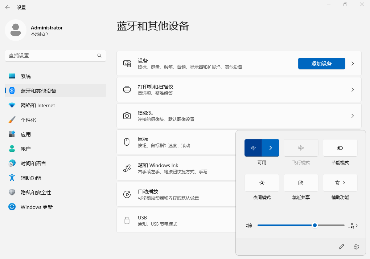The height and width of the screenshot is (259, 370).
Task: Open 辅助功能 quick settings tile
Action: (x=340, y=183)
